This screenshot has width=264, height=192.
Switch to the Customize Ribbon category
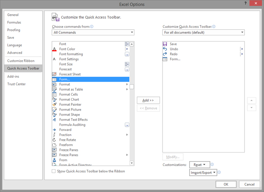coord(21,61)
